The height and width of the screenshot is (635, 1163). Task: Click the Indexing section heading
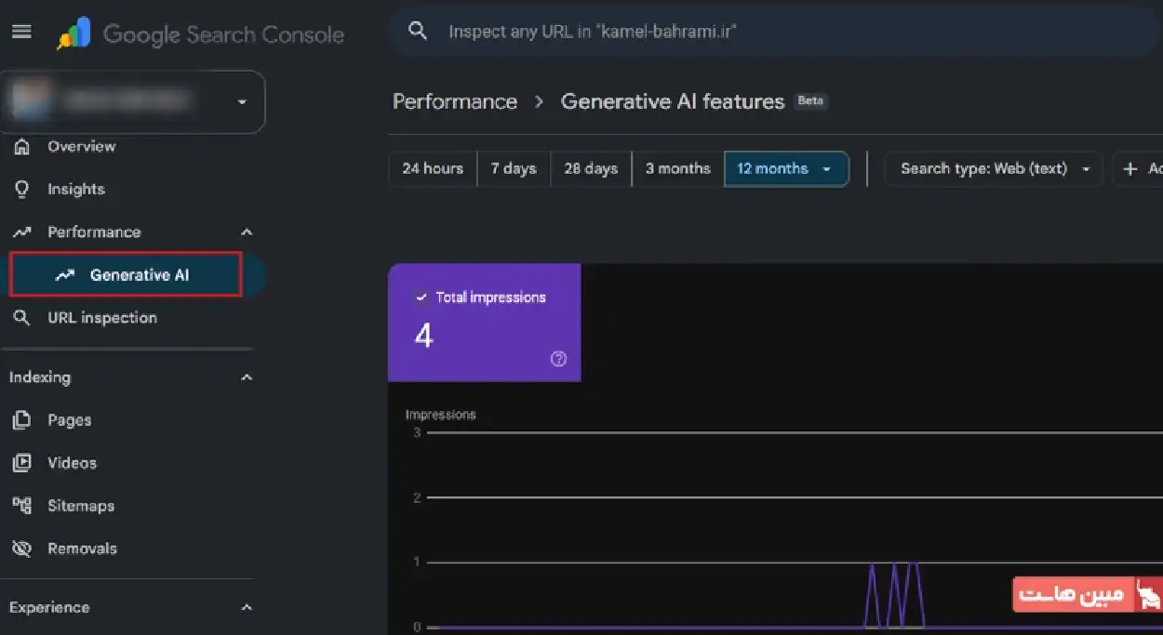pos(40,377)
